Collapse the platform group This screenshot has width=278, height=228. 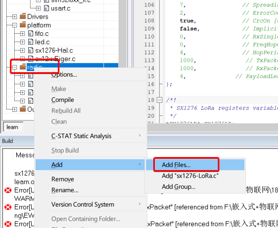(x=14, y=25)
